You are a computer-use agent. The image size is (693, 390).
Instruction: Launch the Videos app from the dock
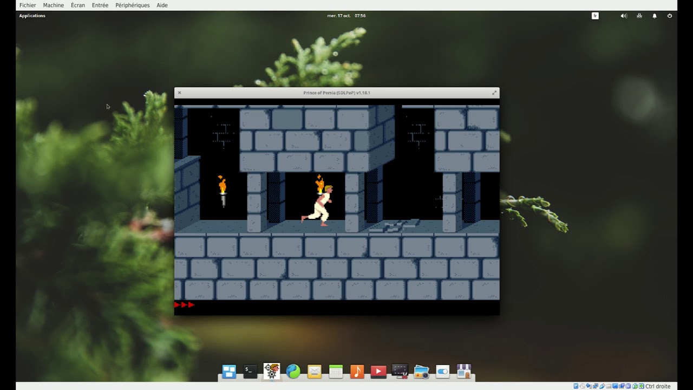click(x=378, y=372)
